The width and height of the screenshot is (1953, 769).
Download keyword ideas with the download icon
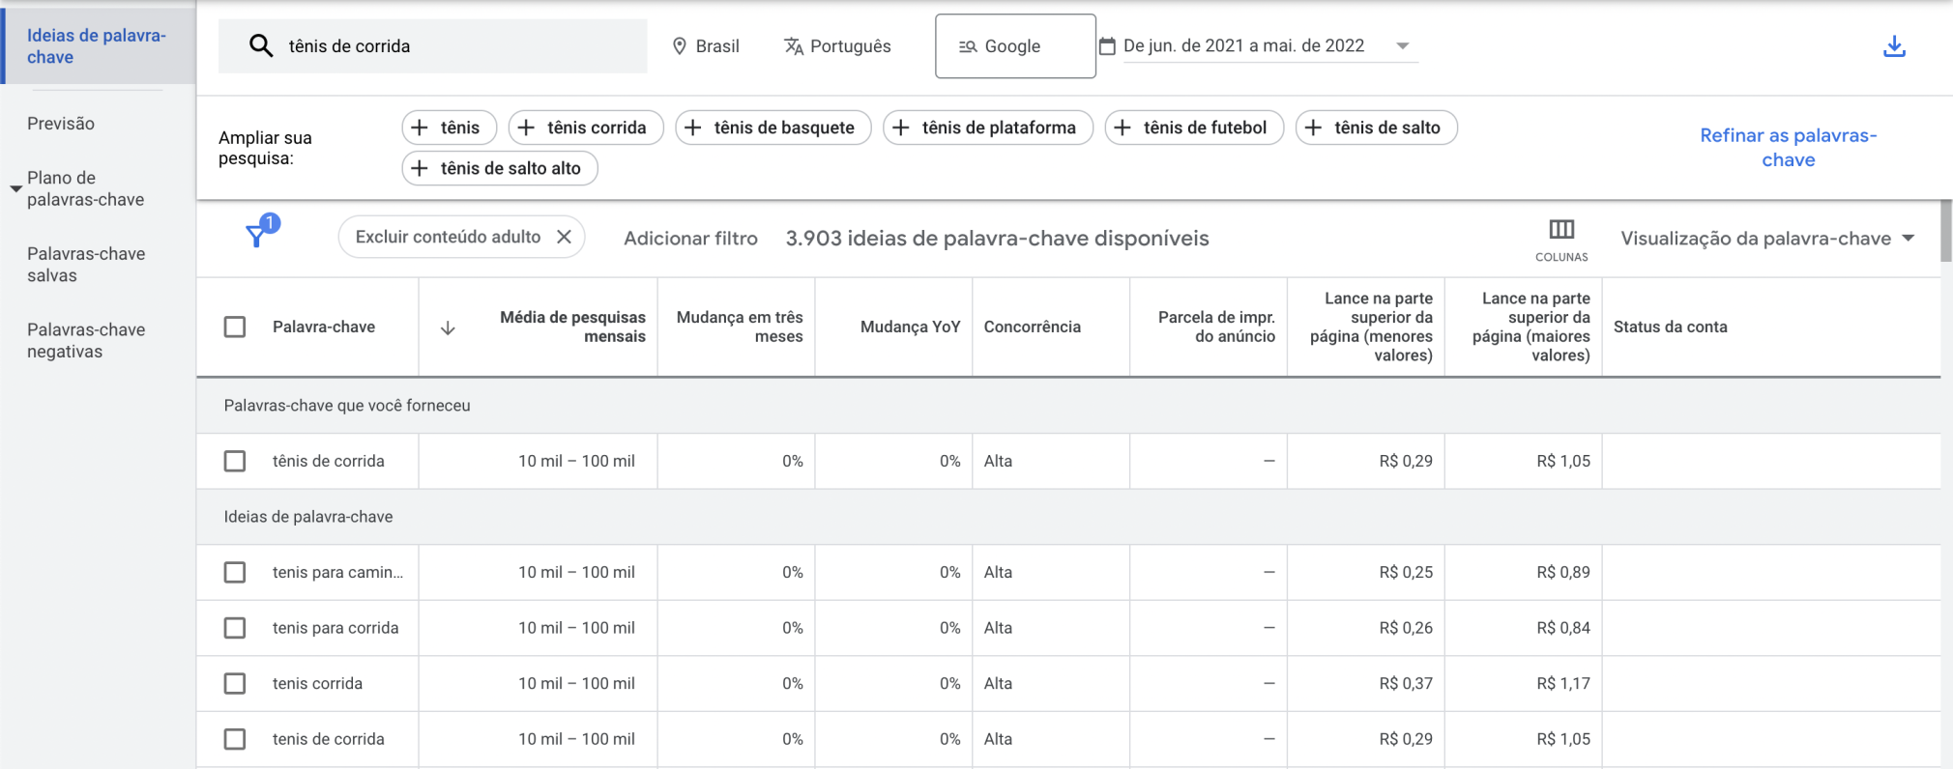1894,46
